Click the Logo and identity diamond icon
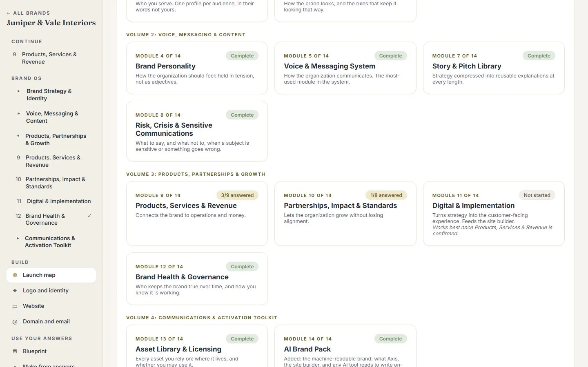This screenshot has height=367, width=588. [x=15, y=291]
